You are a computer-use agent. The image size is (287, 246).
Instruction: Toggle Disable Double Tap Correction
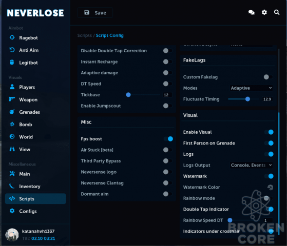click(167, 51)
